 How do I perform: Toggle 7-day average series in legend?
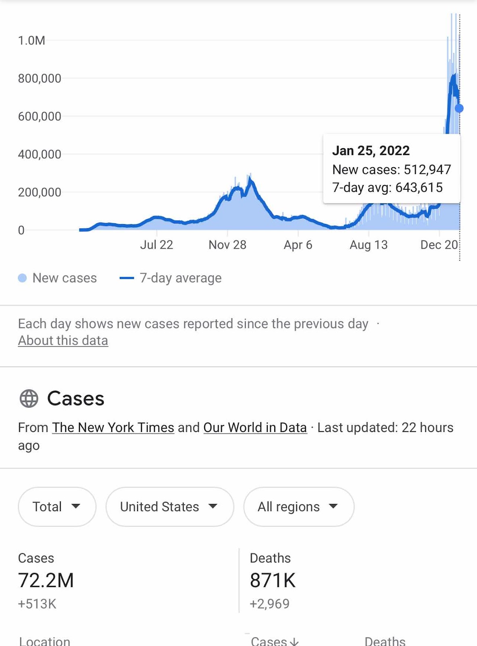point(171,278)
